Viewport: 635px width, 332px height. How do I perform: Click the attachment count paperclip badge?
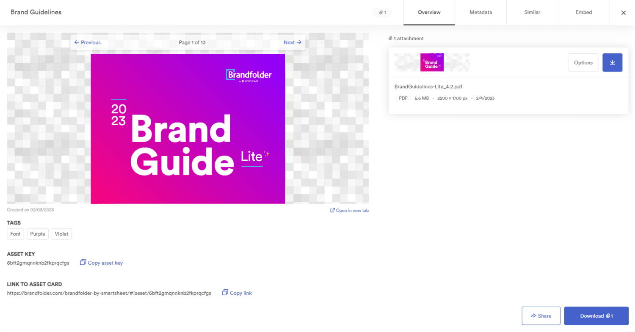(x=382, y=13)
